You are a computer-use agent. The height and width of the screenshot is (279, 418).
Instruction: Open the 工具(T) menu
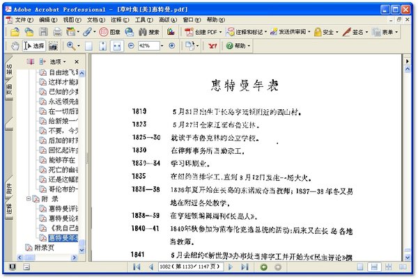point(144,20)
